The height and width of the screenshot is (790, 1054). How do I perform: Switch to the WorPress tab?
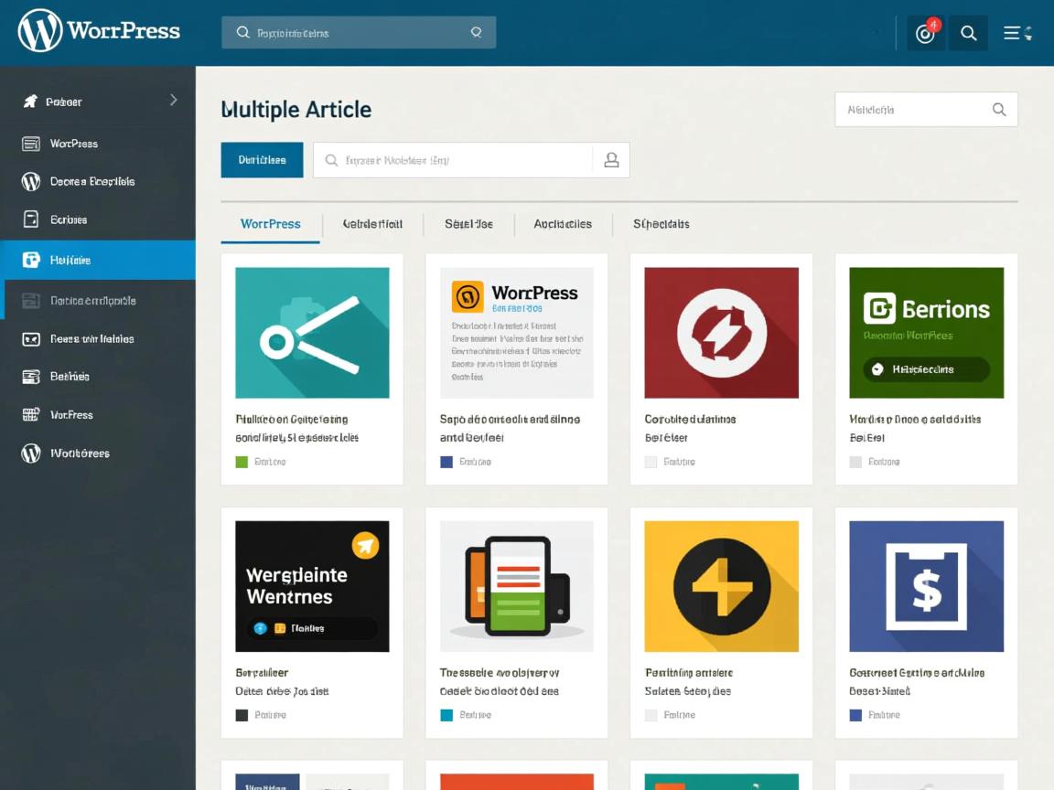(270, 224)
